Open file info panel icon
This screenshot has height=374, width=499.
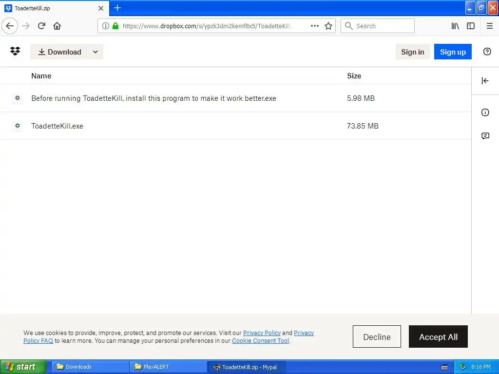coord(485,112)
